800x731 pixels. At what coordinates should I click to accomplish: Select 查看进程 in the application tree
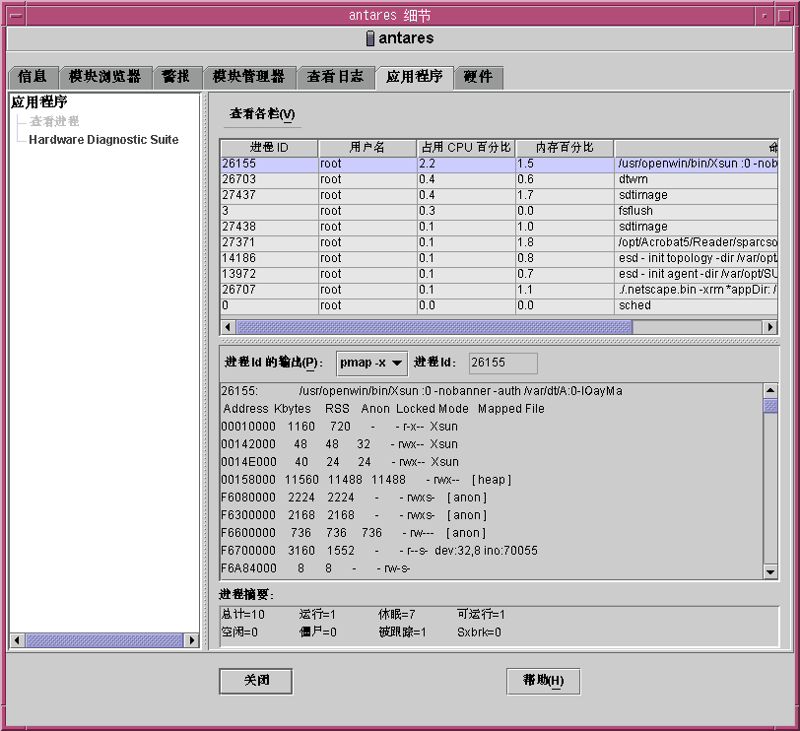click(x=54, y=121)
